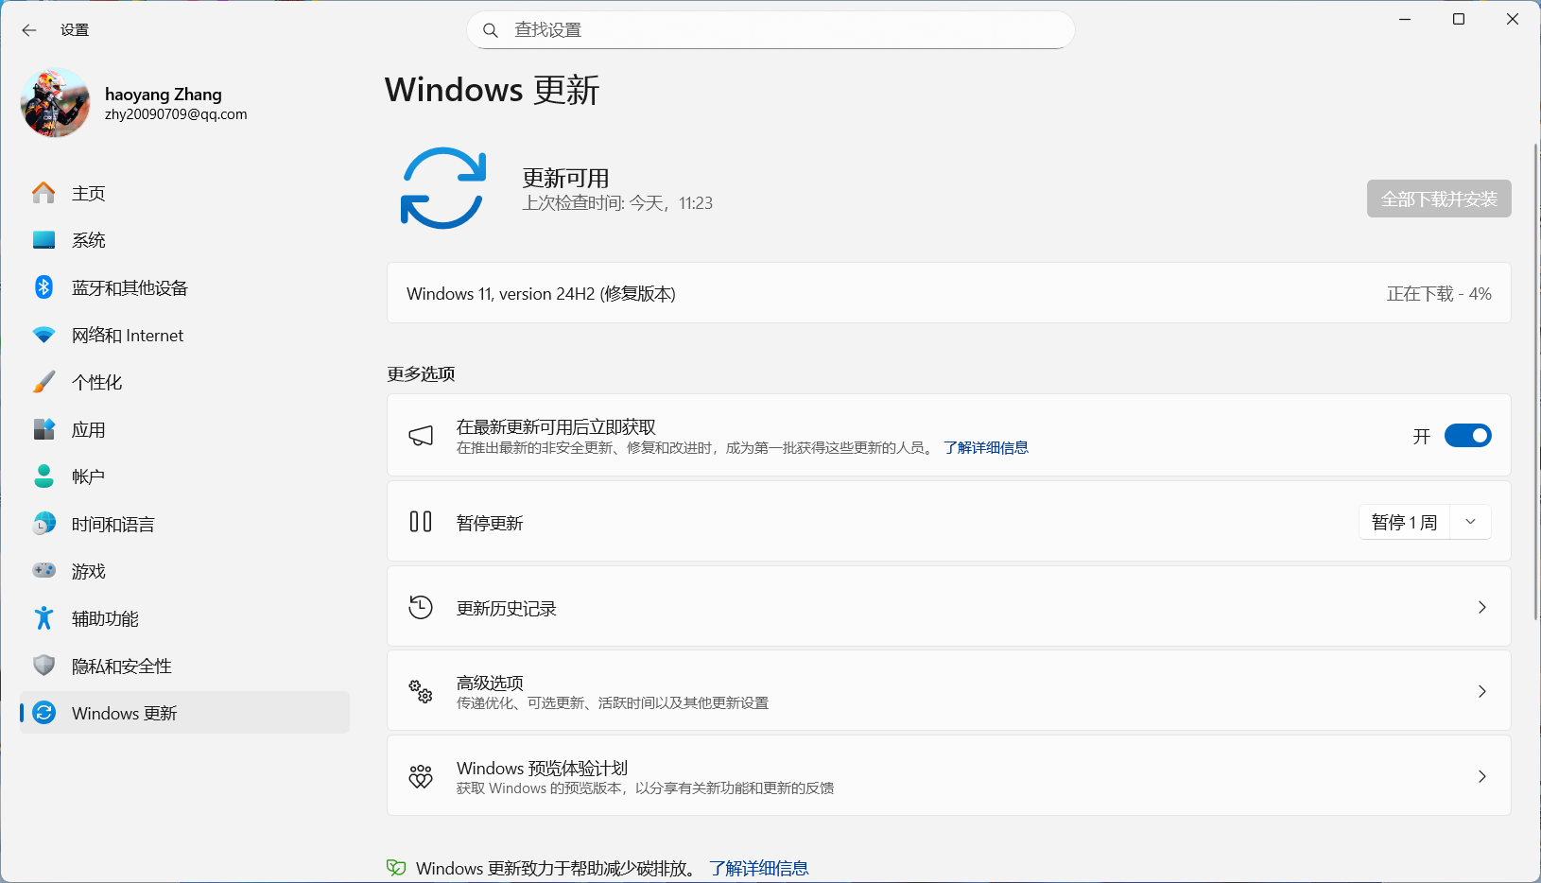Select 隐私和安全性 in the sidebar
Image resolution: width=1541 pixels, height=883 pixels.
[x=184, y=666]
